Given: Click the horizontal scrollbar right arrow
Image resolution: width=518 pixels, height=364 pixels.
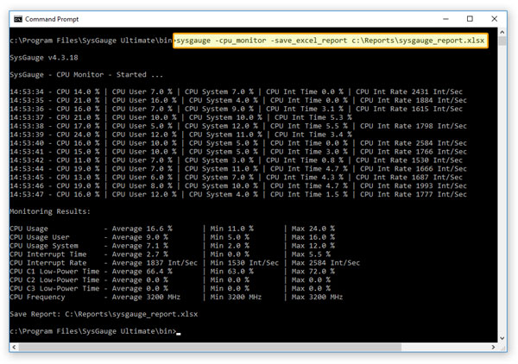Looking at the screenshot, I should coord(494,347).
